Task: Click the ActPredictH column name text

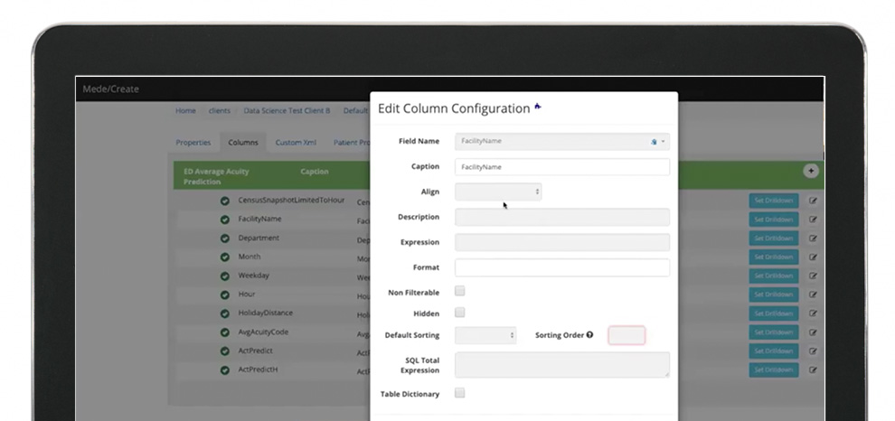Action: click(x=258, y=370)
